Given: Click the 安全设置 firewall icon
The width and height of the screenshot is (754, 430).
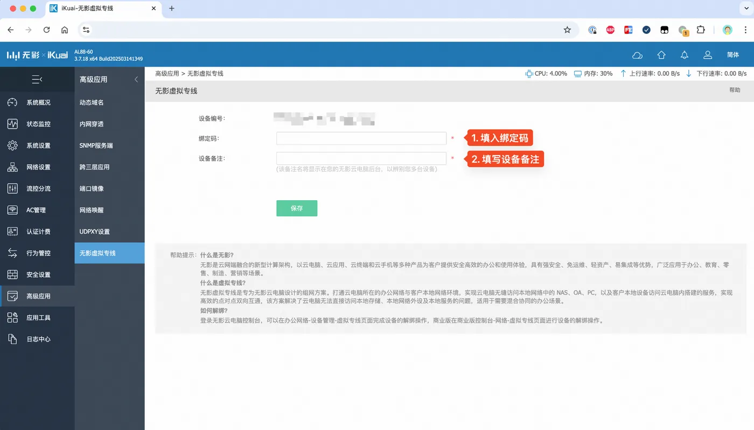Looking at the screenshot, I should (12, 274).
